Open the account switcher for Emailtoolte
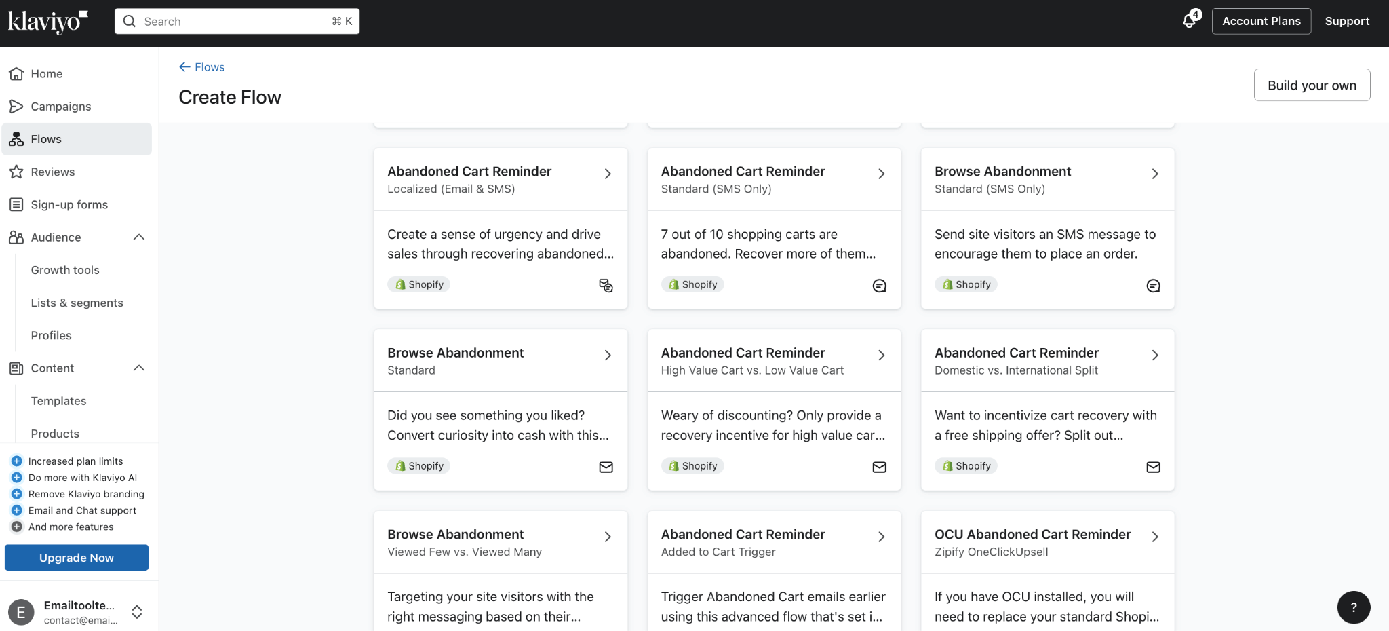 137,612
